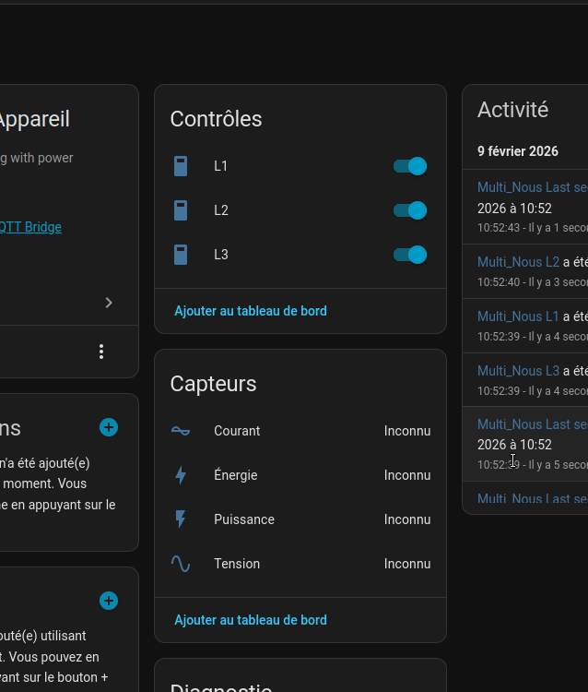The image size is (588, 692).
Task: Click the Puissance flash icon
Action: (181, 519)
